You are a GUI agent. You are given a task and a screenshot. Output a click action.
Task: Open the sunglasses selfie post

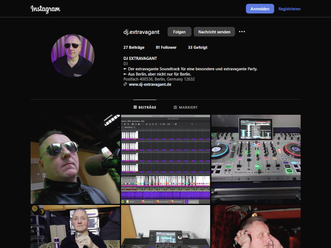coord(75,158)
